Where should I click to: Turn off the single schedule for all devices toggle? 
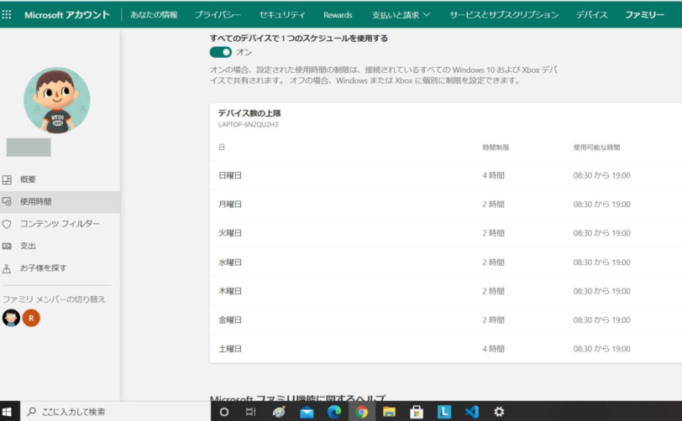(x=221, y=52)
